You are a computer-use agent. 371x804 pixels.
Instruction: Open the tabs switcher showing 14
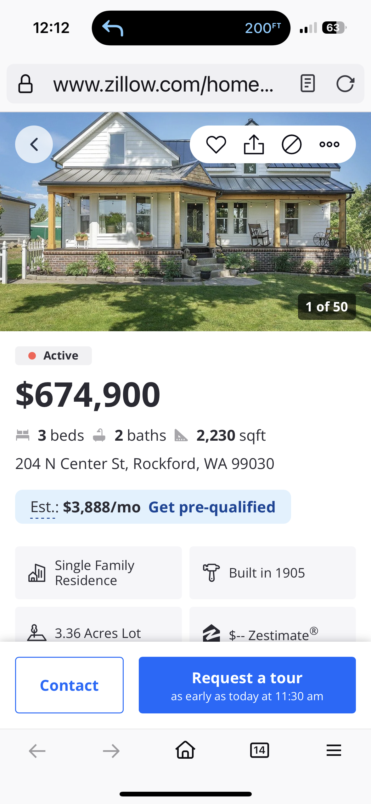click(x=259, y=751)
